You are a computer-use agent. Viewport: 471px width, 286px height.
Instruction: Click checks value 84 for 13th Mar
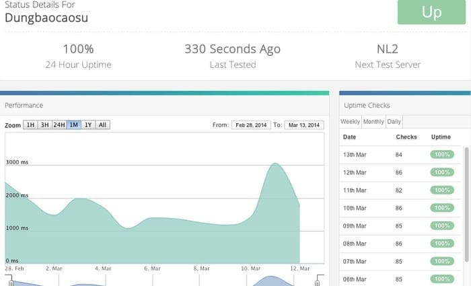point(398,155)
